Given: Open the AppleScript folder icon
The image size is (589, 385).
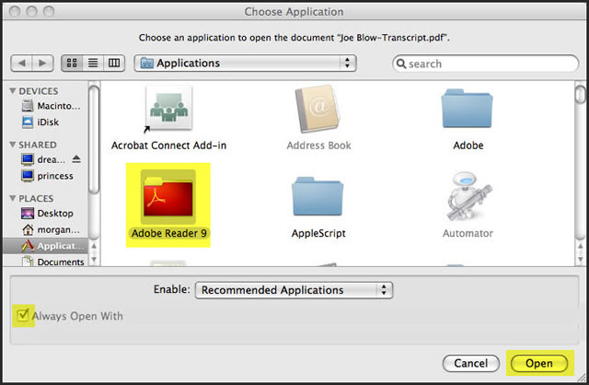Looking at the screenshot, I should pos(318,196).
